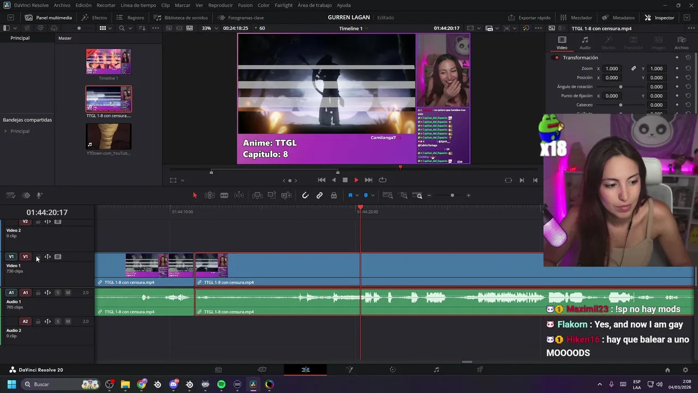The width and height of the screenshot is (698, 393).
Task: Click the voiceover microphone icon
Action: pyautogui.click(x=39, y=195)
